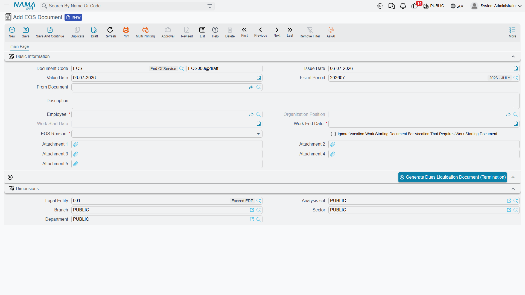Select the main Page tab

[x=19, y=46]
